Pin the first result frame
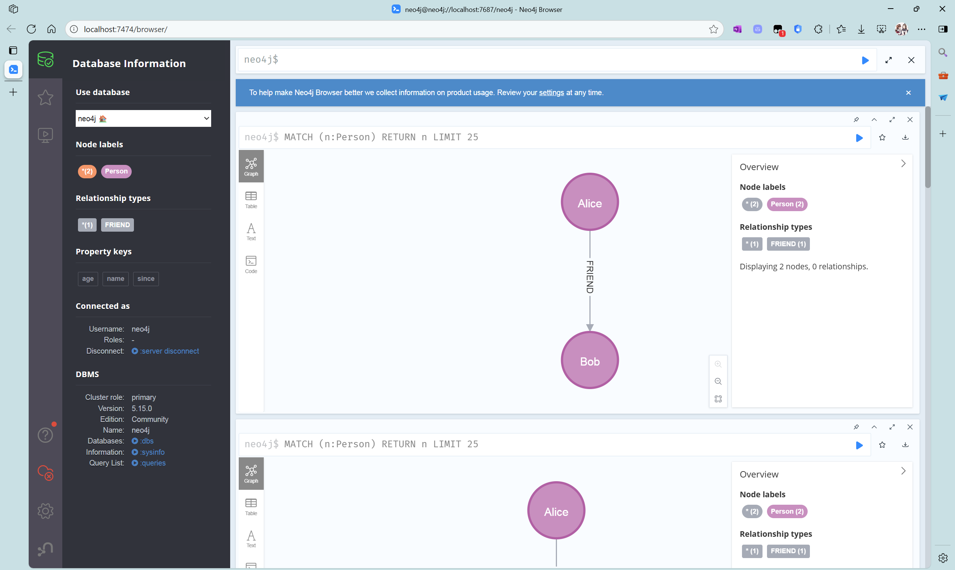Screen dimensions: 955x570 pyautogui.click(x=856, y=119)
